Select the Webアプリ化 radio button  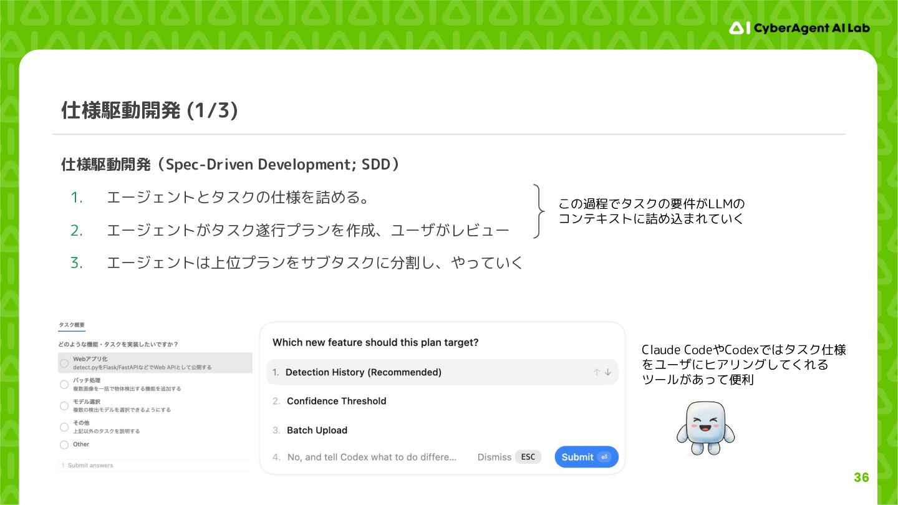(64, 363)
